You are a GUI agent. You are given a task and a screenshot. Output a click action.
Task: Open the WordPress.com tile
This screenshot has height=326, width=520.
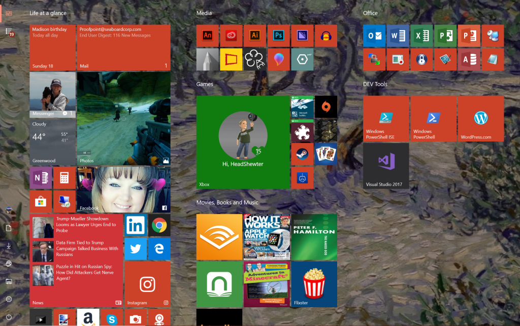click(479, 118)
